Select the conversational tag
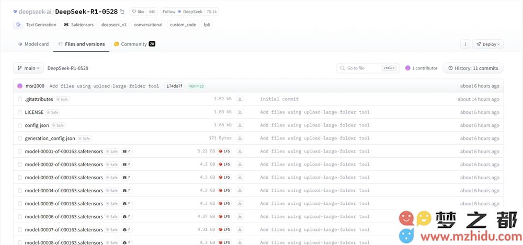Image resolution: width=523 pixels, height=245 pixels. coord(148,25)
